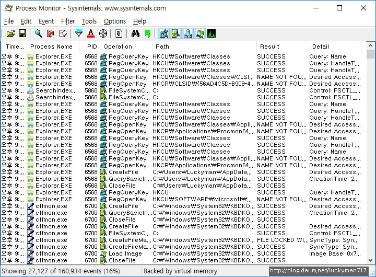Toggle capture with the magnifier icon
The height and width of the screenshot is (277, 376).
(39, 33)
